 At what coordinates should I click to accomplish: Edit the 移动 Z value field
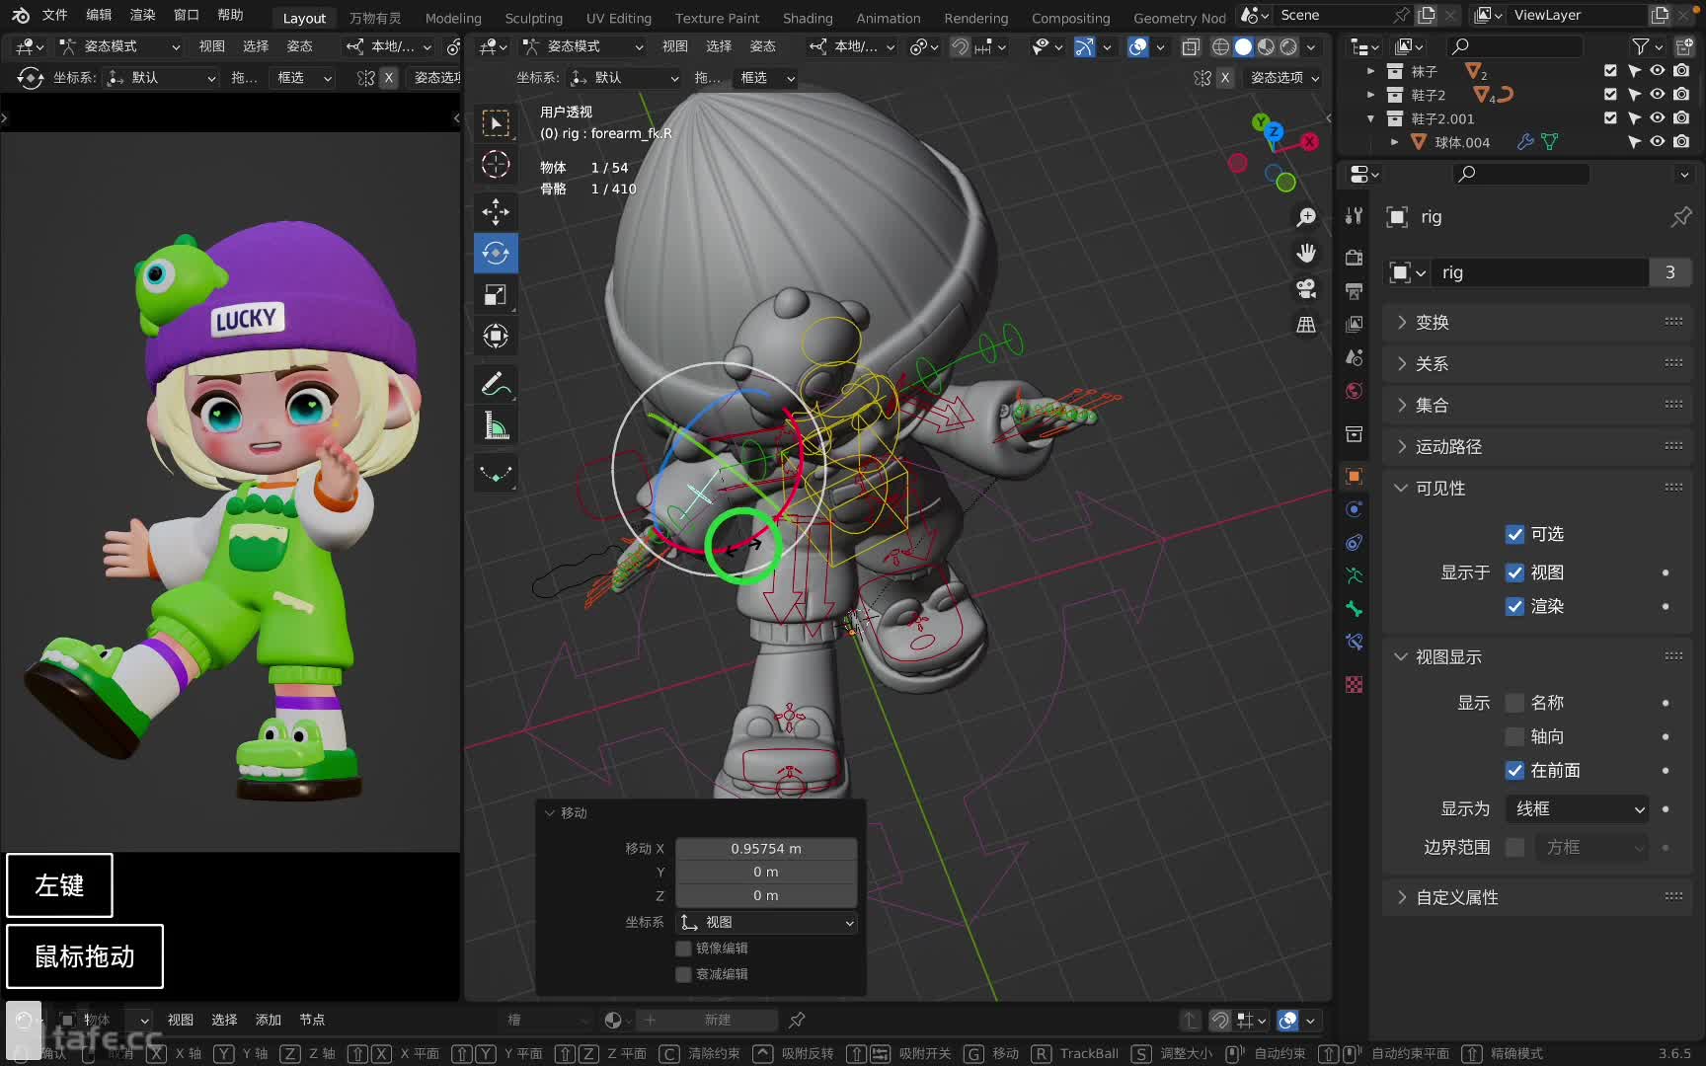point(766,895)
